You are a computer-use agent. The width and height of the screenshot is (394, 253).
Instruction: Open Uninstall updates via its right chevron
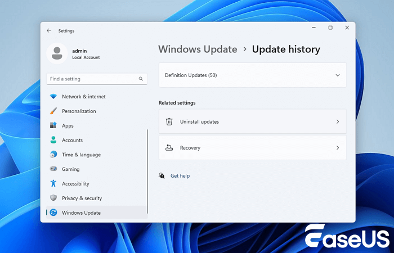tap(338, 121)
